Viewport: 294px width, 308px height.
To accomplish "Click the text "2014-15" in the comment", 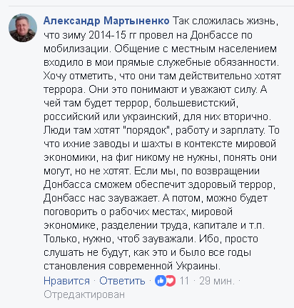I will click(x=107, y=35).
